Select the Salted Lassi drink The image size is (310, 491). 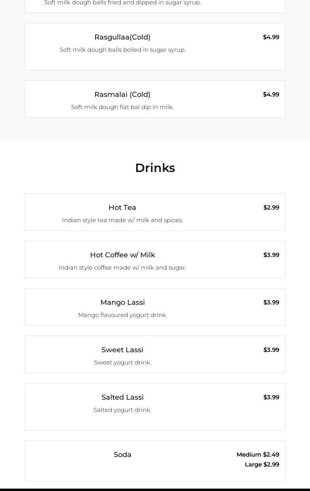point(122,397)
